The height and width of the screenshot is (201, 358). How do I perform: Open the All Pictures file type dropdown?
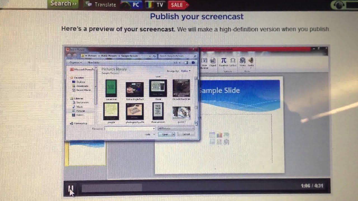[176, 128]
